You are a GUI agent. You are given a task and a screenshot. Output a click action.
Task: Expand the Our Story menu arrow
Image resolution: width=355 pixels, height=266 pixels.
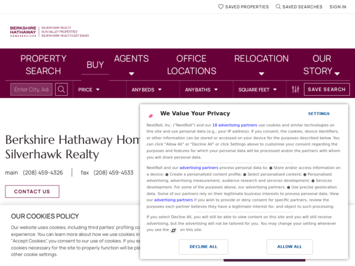337,74
